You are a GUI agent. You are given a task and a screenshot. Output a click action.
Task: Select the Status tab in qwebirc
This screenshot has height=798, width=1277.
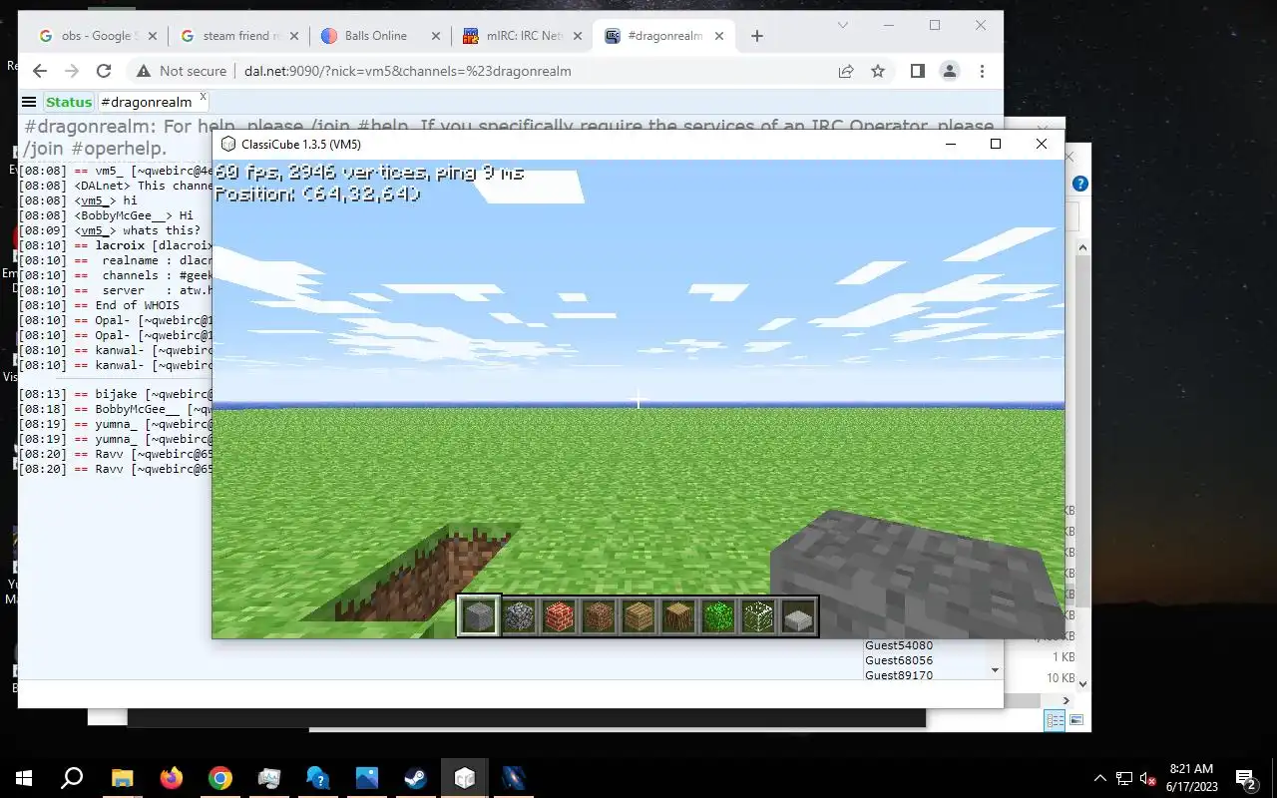tap(69, 102)
